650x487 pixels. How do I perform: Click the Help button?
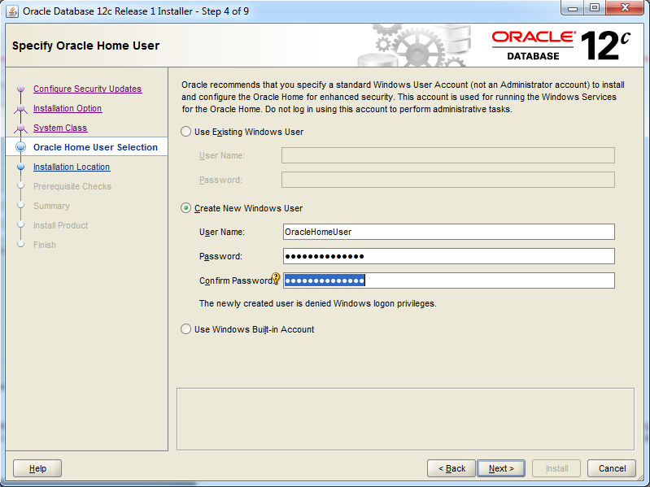(x=37, y=468)
